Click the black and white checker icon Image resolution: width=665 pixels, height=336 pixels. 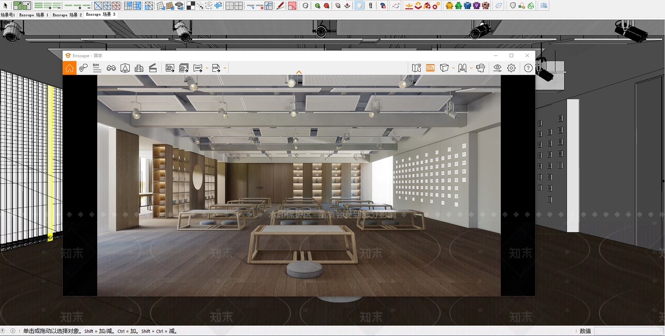click(190, 5)
